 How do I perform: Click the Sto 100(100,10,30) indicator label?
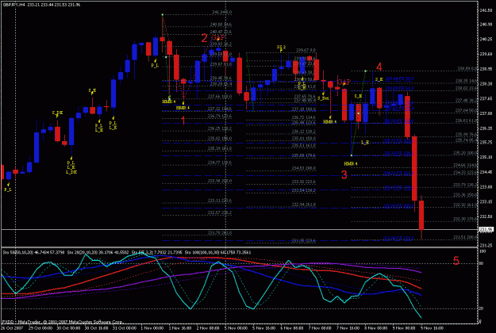pyautogui.click(x=200, y=252)
